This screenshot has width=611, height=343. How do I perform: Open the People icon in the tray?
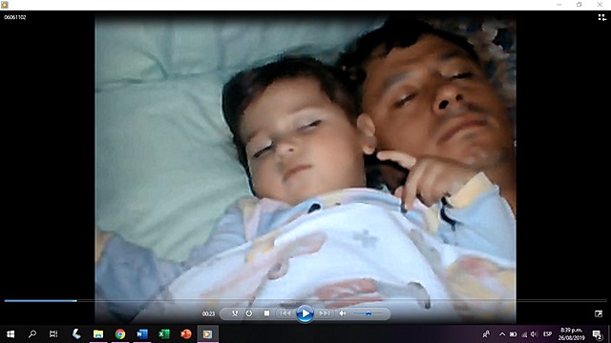[486, 334]
